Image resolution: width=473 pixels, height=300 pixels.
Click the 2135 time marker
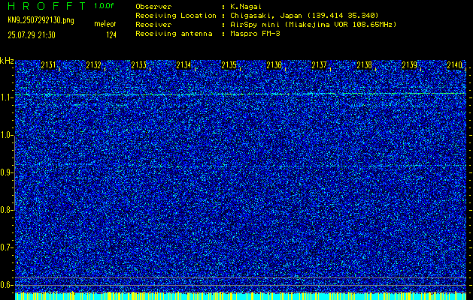click(x=229, y=65)
